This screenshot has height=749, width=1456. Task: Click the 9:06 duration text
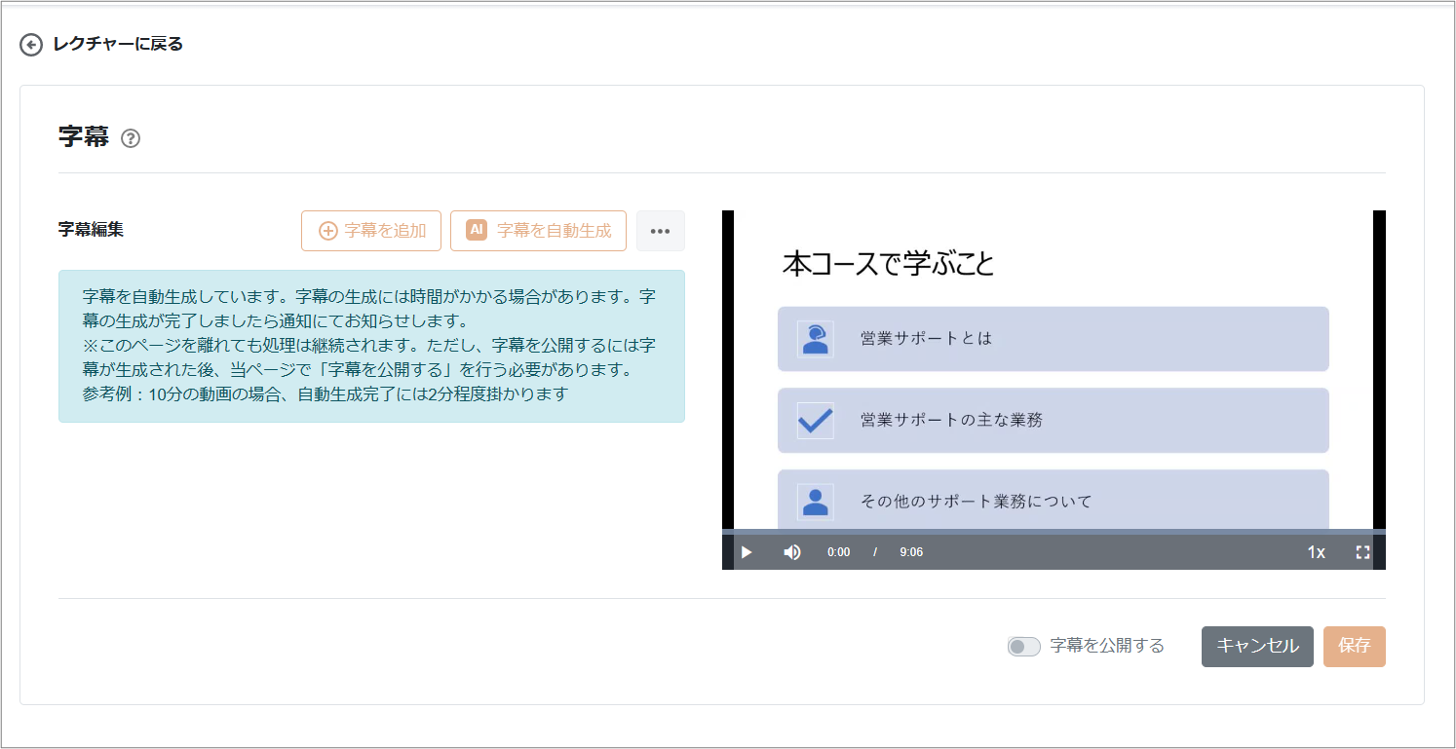tap(911, 552)
